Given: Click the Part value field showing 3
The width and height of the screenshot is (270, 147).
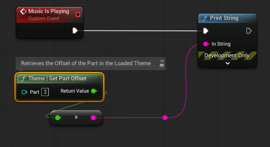Looking at the screenshot, I should 45,92.
